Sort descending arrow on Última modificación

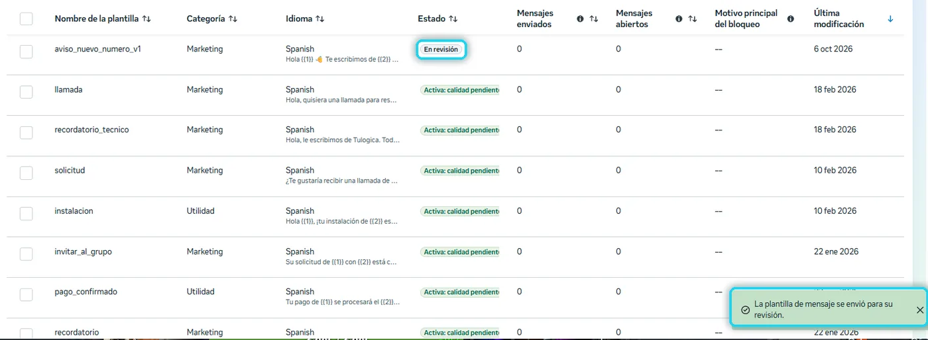tap(890, 19)
